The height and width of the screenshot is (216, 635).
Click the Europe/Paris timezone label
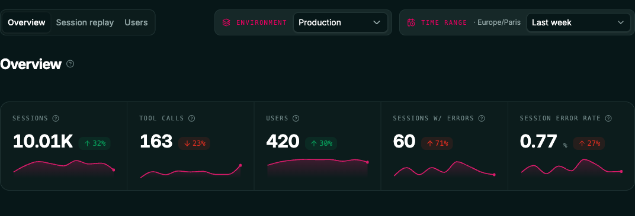pyautogui.click(x=499, y=22)
